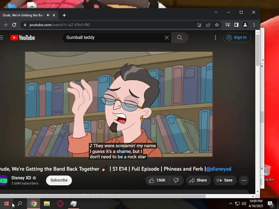Open the @disneyxd link in title
The image size is (279, 209).
(x=219, y=169)
